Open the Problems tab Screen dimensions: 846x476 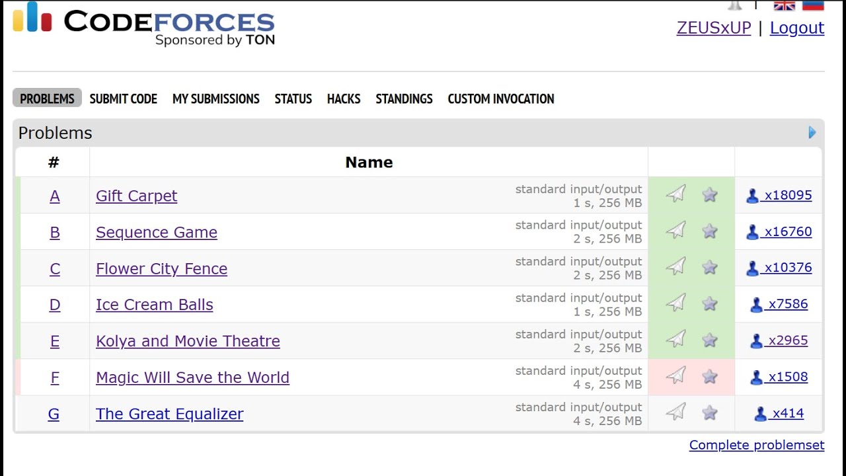[x=47, y=99]
